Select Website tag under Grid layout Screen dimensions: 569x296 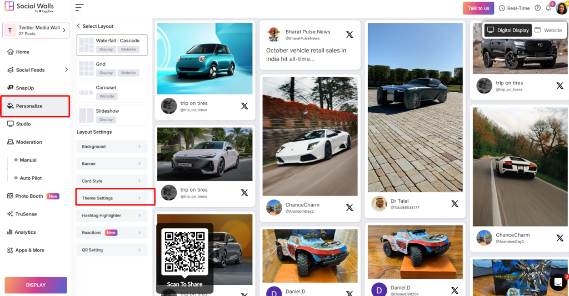click(x=128, y=73)
